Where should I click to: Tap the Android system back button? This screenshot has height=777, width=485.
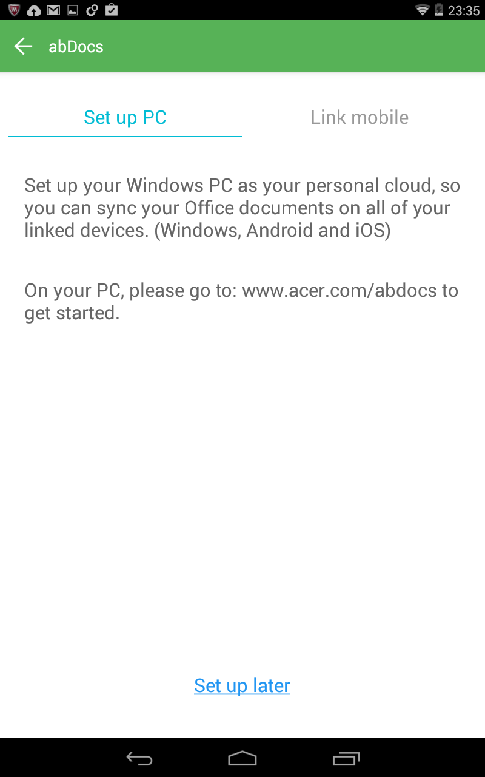click(x=139, y=758)
